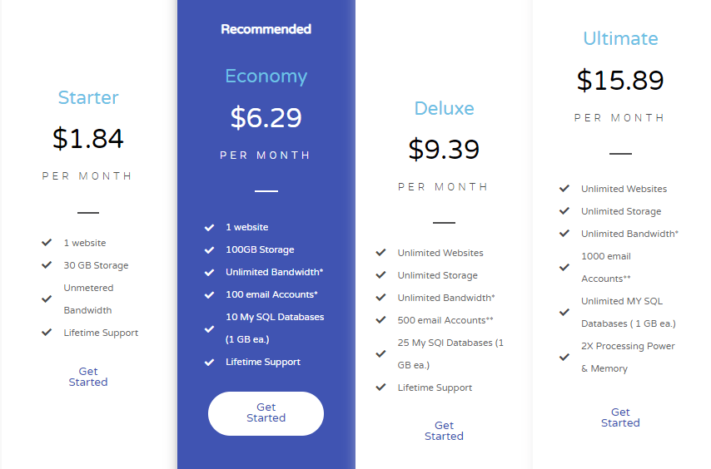The width and height of the screenshot is (711, 469).
Task: Click the $15.89 Ultimate price
Action: coord(620,80)
